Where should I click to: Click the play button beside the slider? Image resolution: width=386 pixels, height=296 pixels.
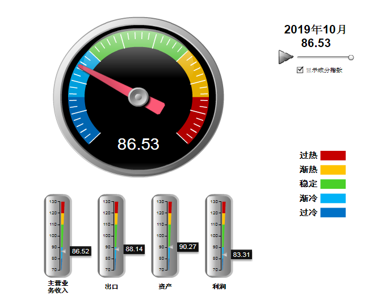[x=286, y=57]
